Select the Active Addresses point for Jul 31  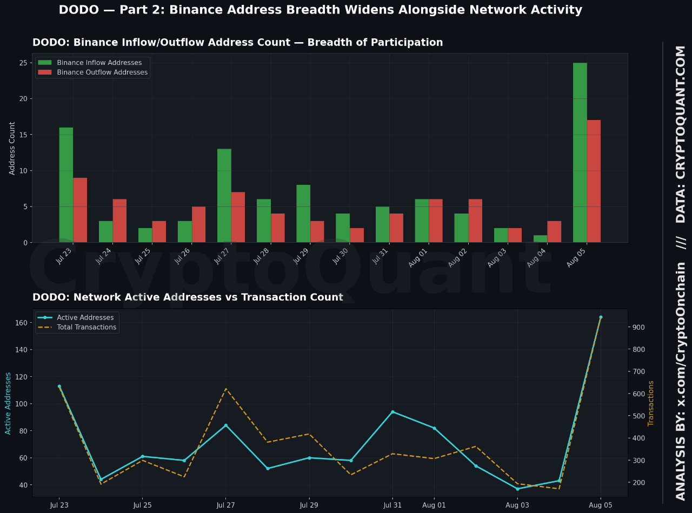[392, 412]
